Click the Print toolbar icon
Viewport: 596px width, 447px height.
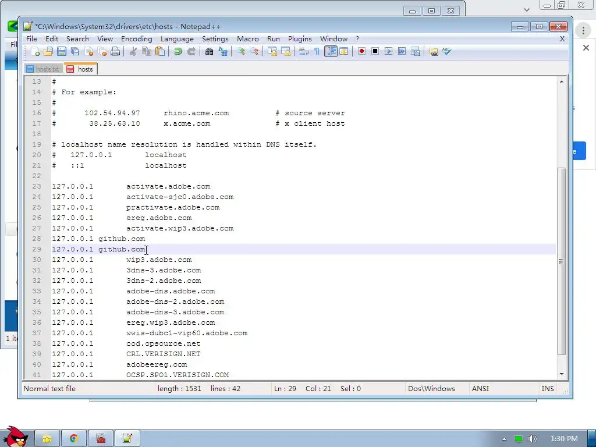pos(115,51)
